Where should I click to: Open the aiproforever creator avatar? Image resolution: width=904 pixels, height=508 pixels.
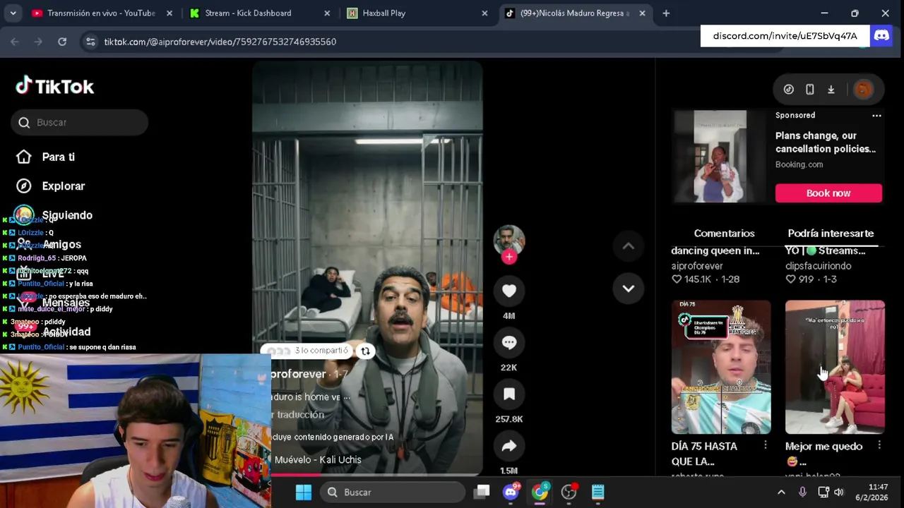coord(509,241)
